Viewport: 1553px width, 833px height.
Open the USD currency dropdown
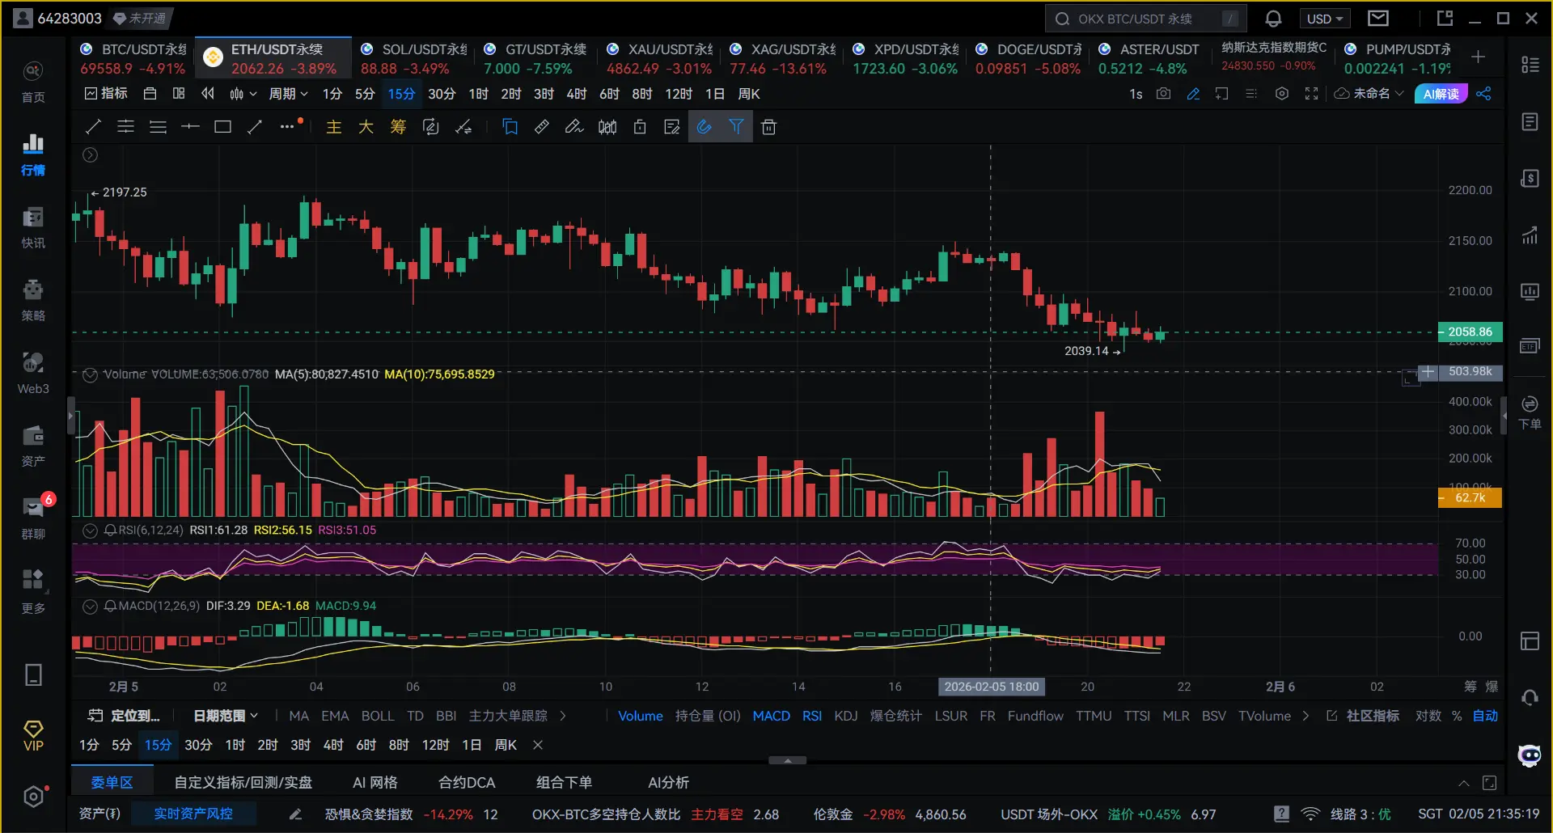coord(1324,19)
